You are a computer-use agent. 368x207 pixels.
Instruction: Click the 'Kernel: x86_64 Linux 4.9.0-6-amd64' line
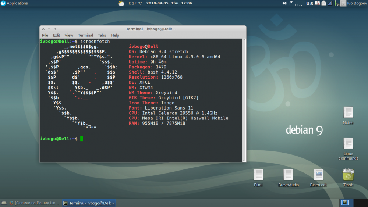click(x=174, y=57)
